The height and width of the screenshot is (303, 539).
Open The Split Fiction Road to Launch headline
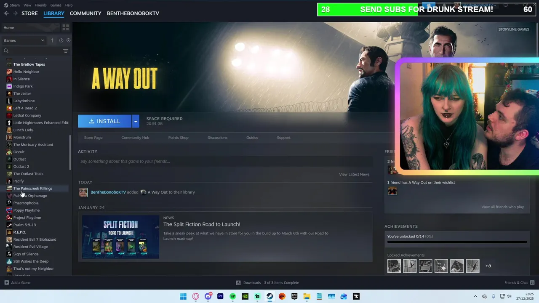[202, 224]
